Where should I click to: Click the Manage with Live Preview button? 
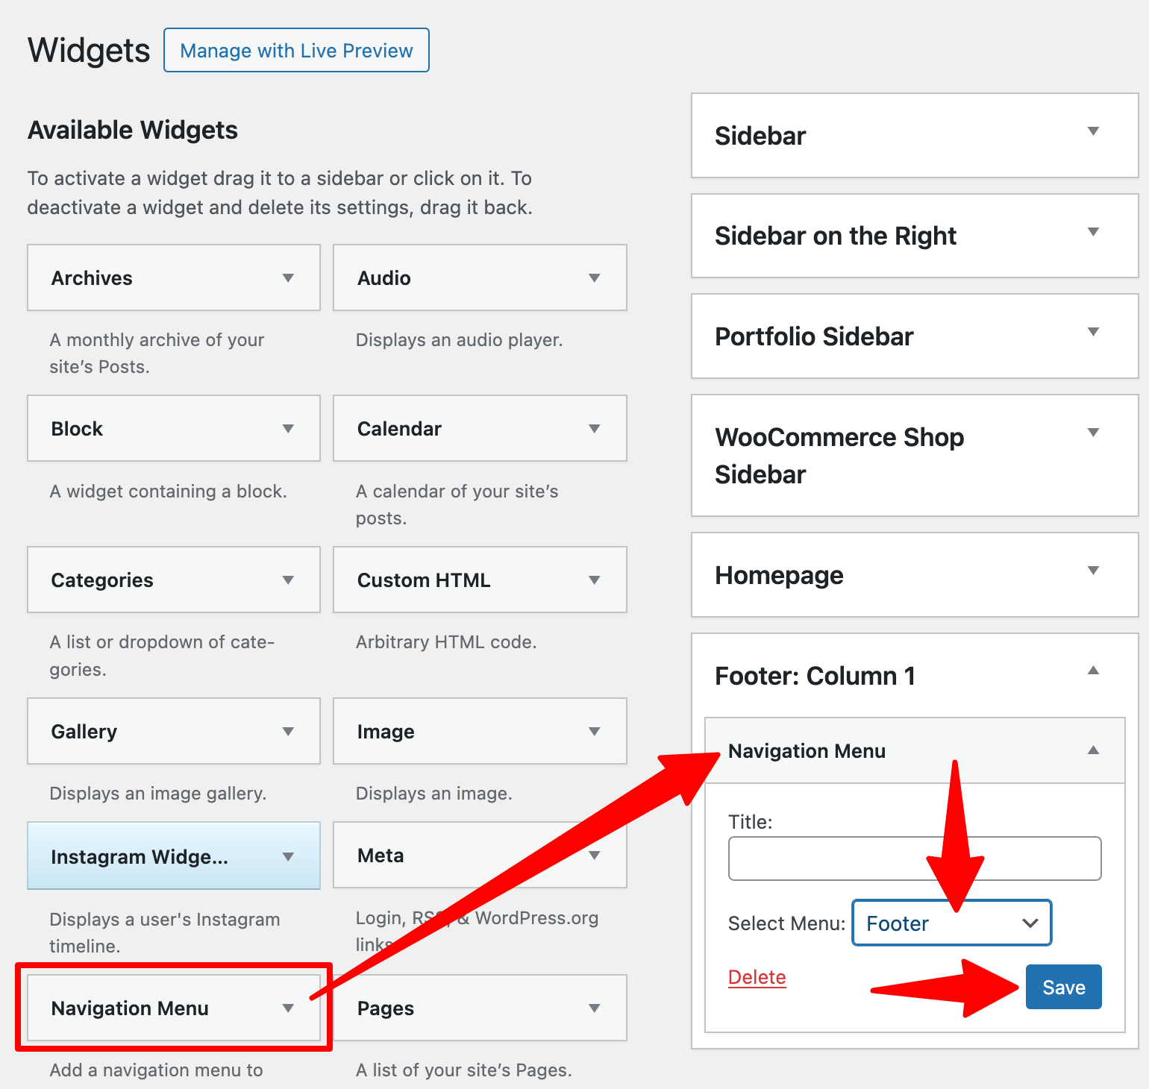point(295,50)
